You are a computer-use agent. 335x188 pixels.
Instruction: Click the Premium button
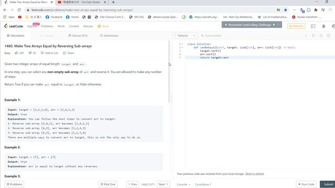[x=296, y=26]
